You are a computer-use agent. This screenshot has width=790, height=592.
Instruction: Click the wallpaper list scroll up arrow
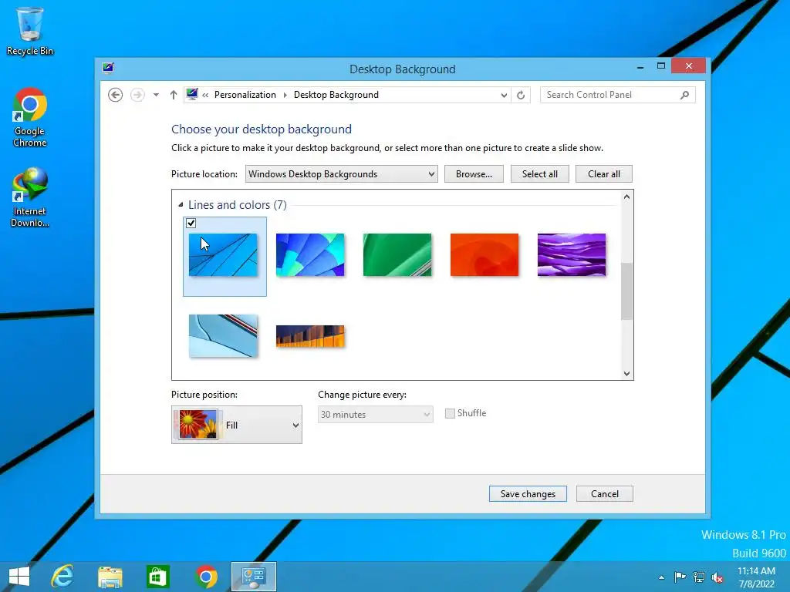[x=626, y=197]
